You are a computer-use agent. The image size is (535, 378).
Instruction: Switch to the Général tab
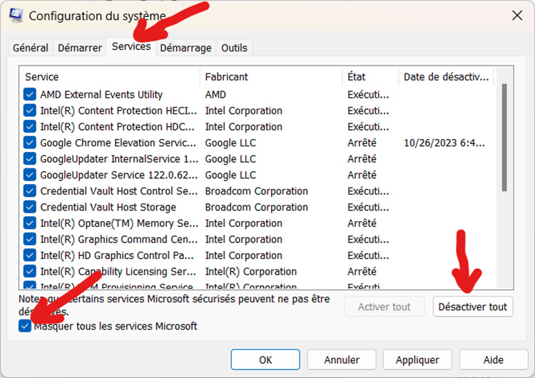(x=31, y=48)
